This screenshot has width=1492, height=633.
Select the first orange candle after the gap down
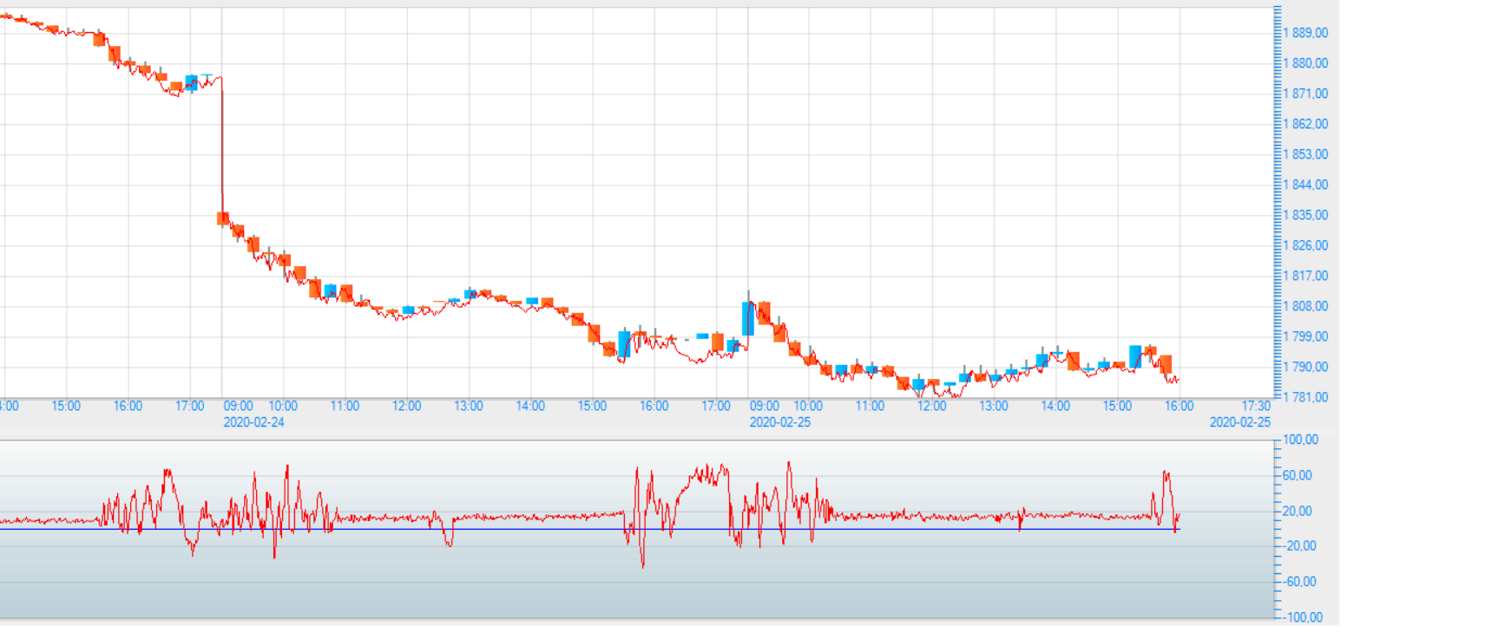pos(223,219)
